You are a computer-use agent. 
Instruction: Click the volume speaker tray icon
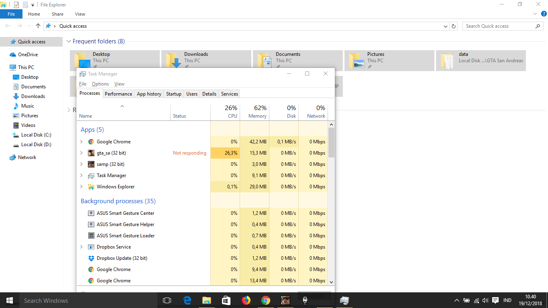485,300
